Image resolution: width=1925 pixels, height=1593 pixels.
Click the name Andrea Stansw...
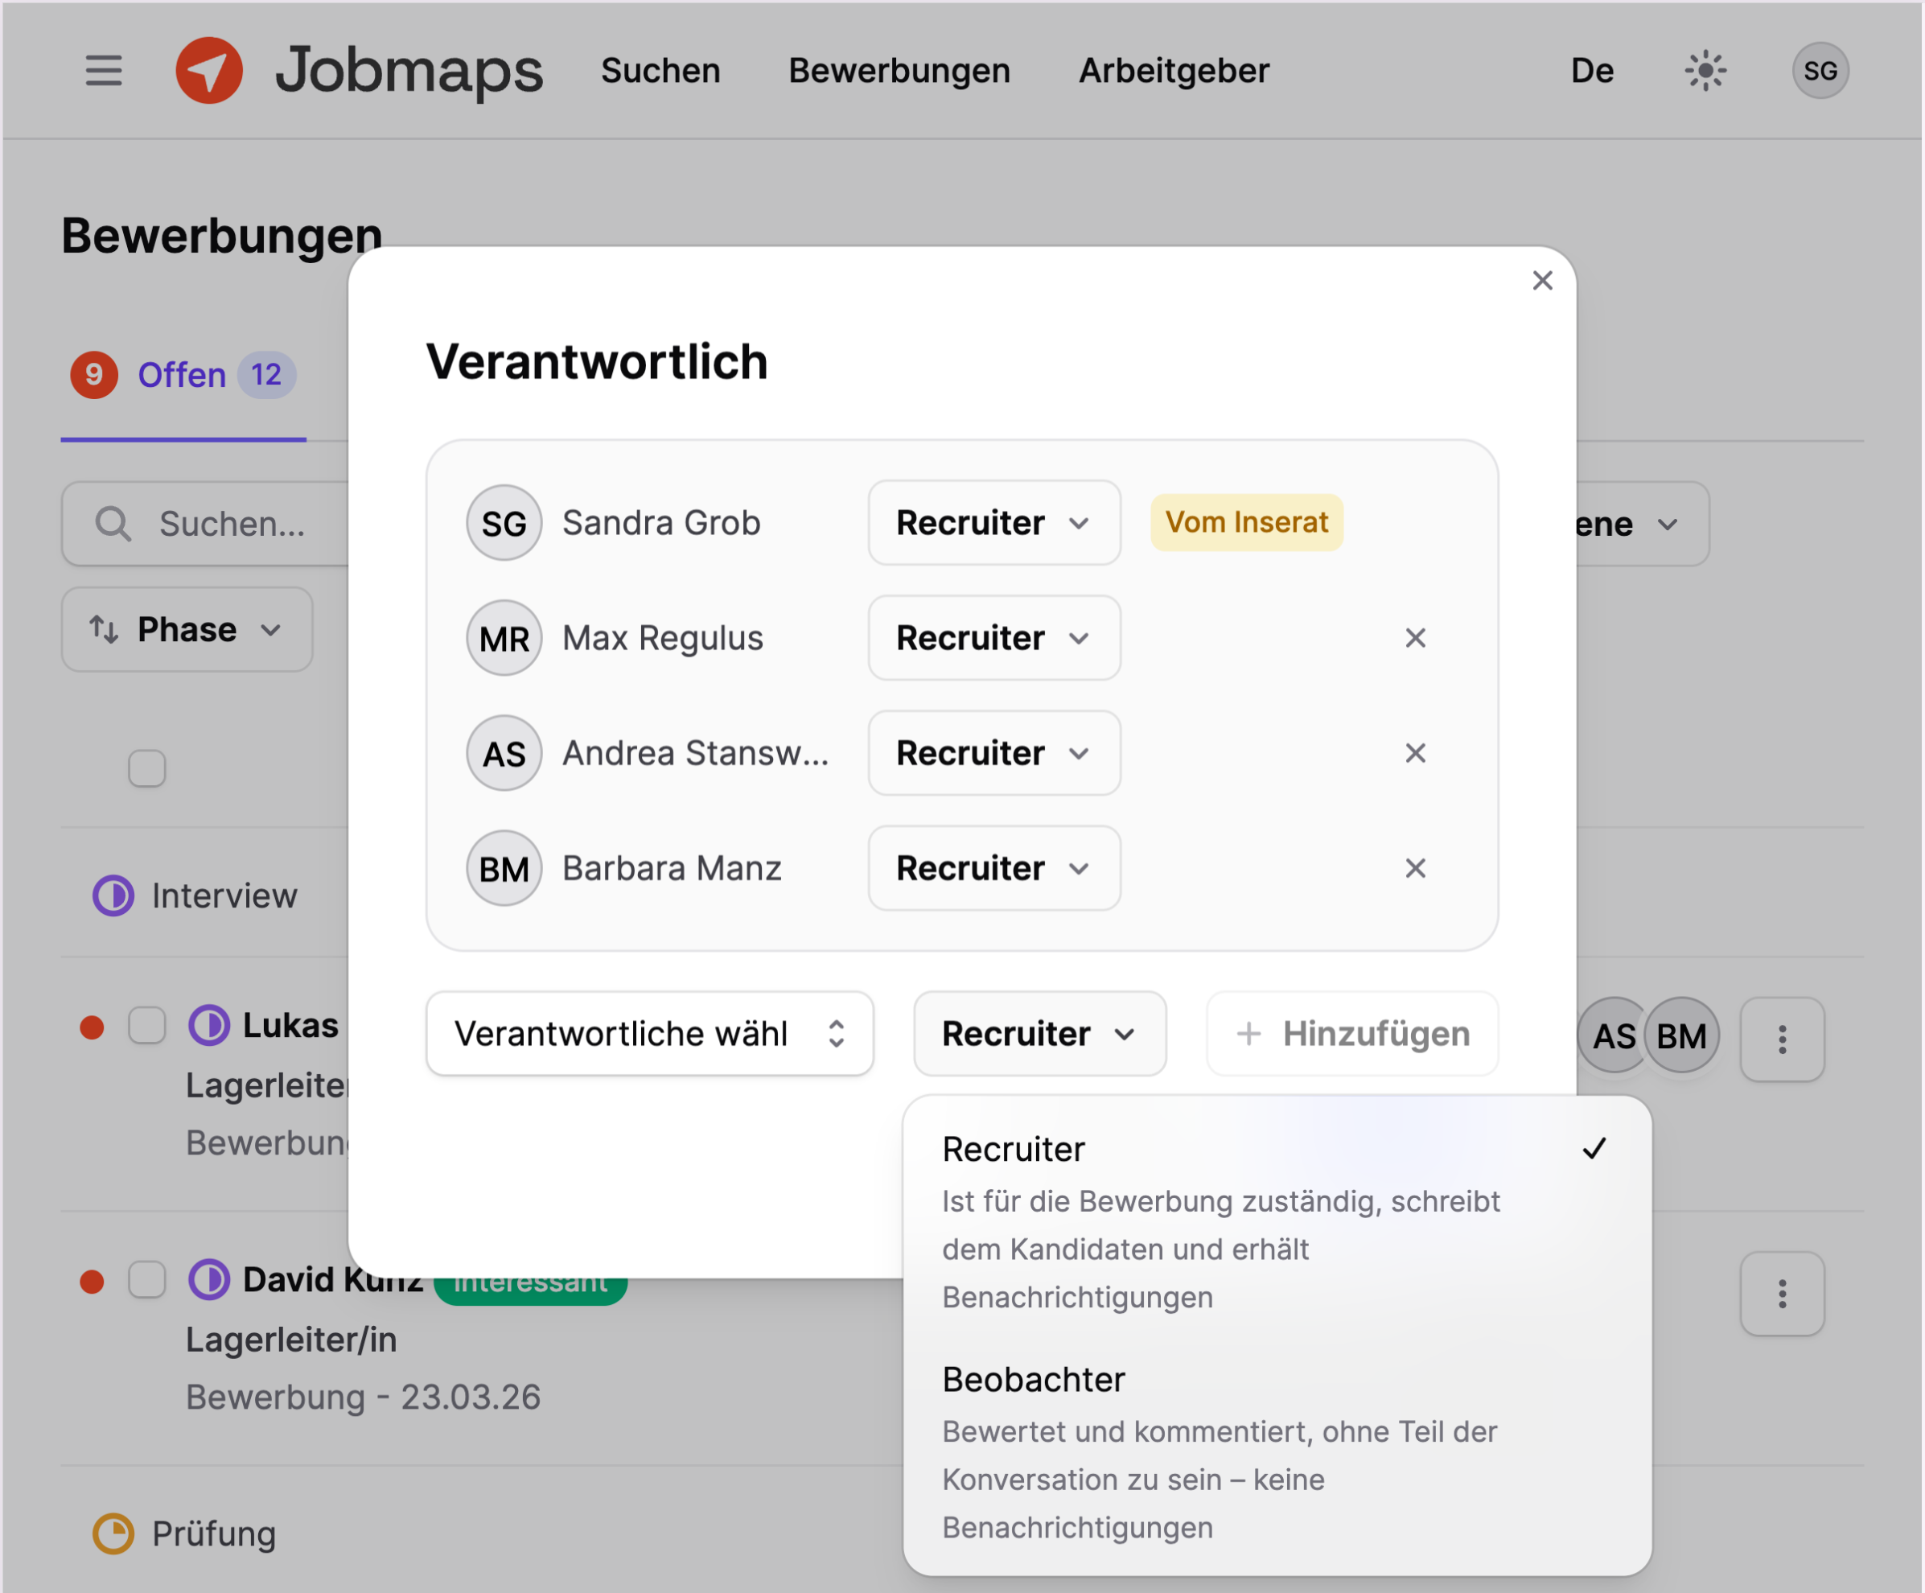696,753
